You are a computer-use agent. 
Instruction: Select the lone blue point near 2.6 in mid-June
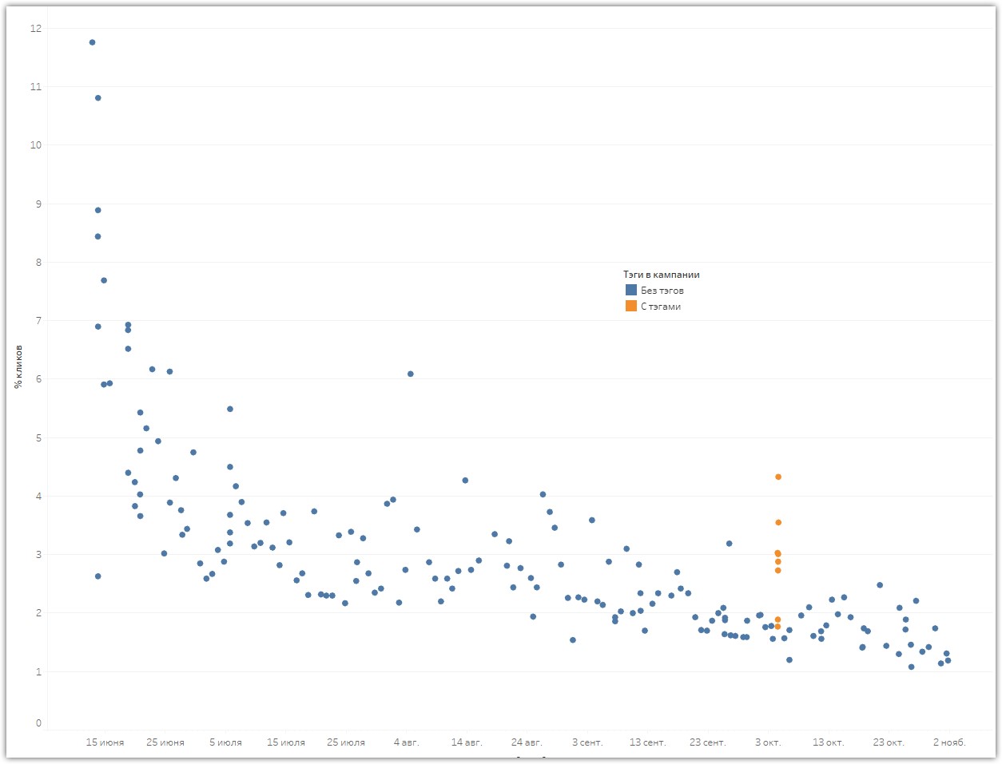(98, 576)
